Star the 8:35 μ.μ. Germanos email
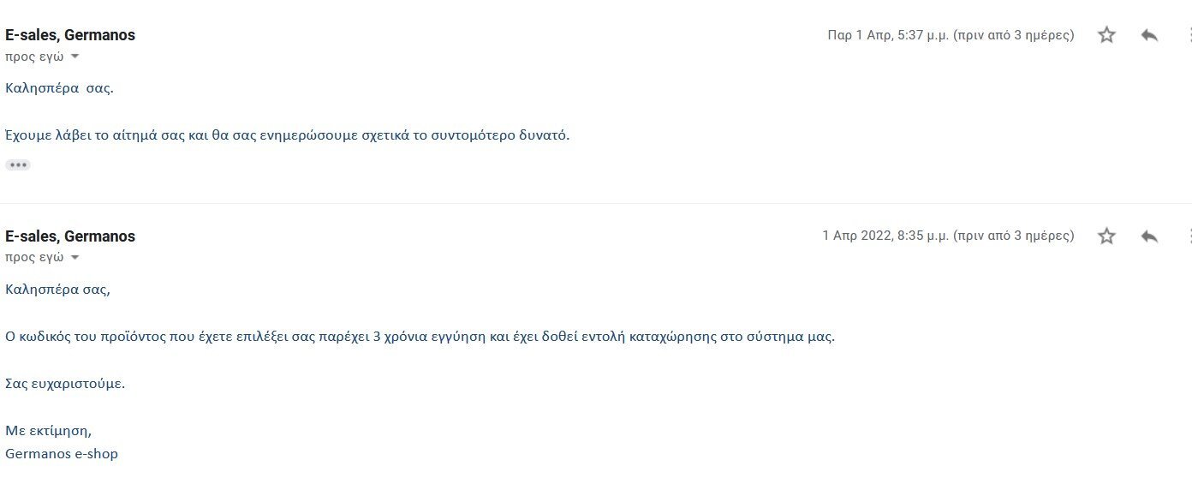 [1106, 236]
